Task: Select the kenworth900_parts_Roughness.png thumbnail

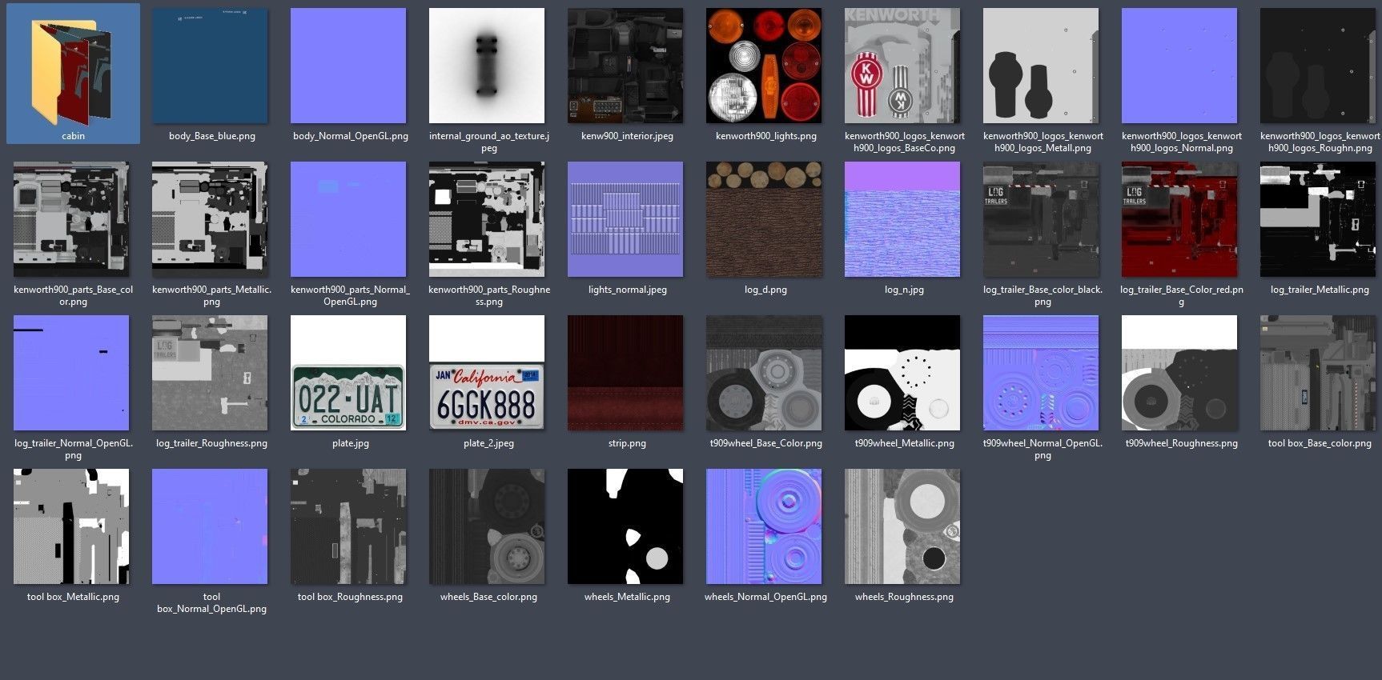Action: click(487, 219)
